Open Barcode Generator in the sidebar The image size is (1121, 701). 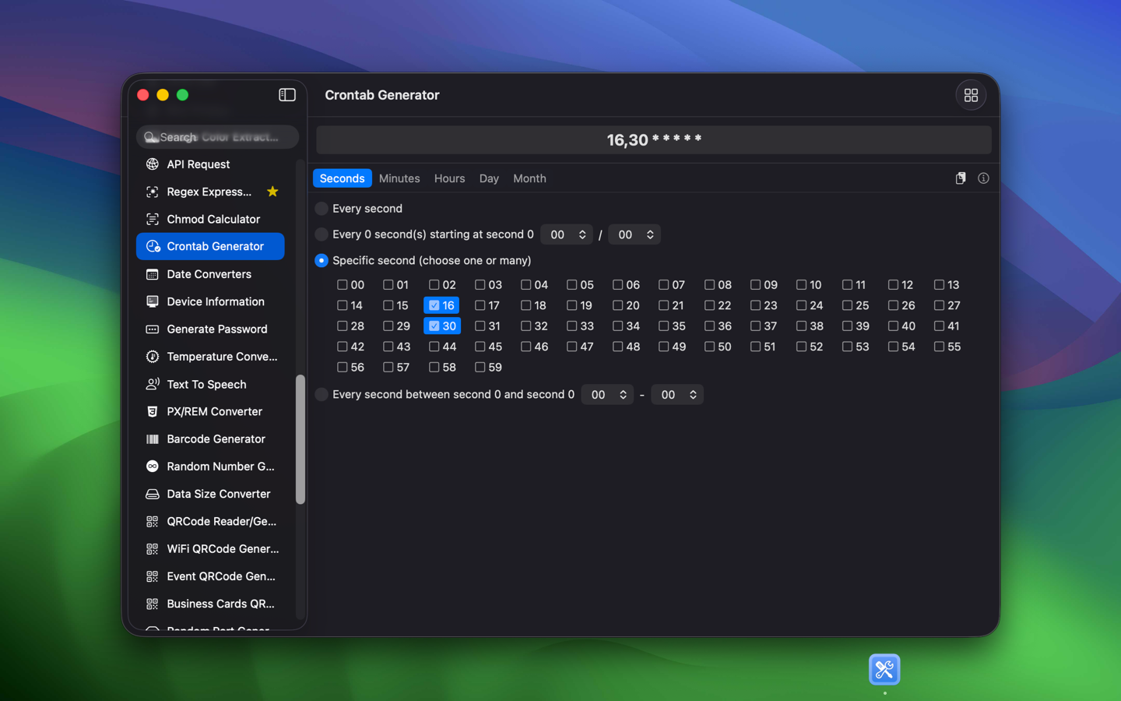[210, 439]
